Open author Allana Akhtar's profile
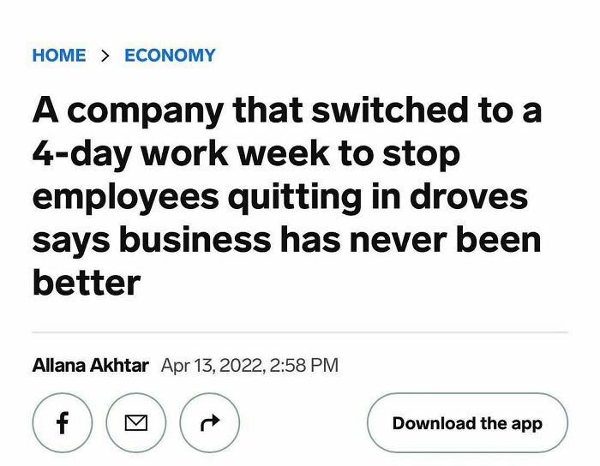The height and width of the screenshot is (466, 600). (x=90, y=365)
